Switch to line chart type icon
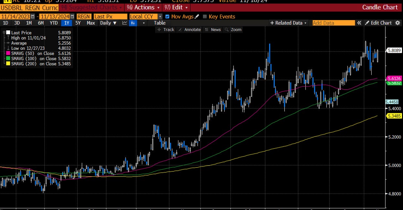 (124, 23)
